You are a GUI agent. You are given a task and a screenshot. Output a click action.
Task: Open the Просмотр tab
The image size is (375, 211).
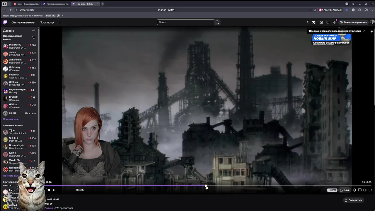(x=47, y=22)
